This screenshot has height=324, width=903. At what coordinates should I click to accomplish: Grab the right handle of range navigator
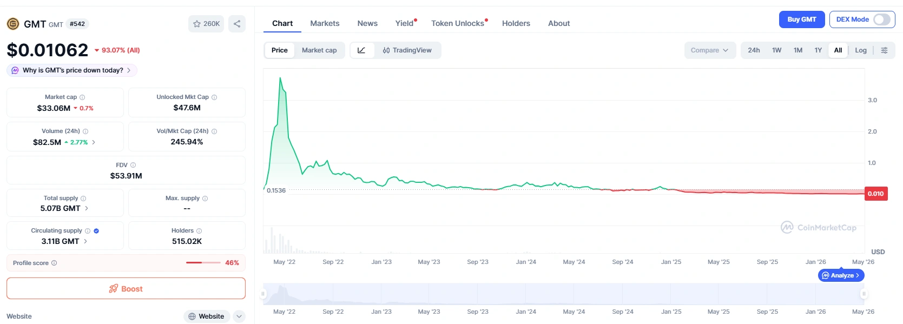pos(864,294)
